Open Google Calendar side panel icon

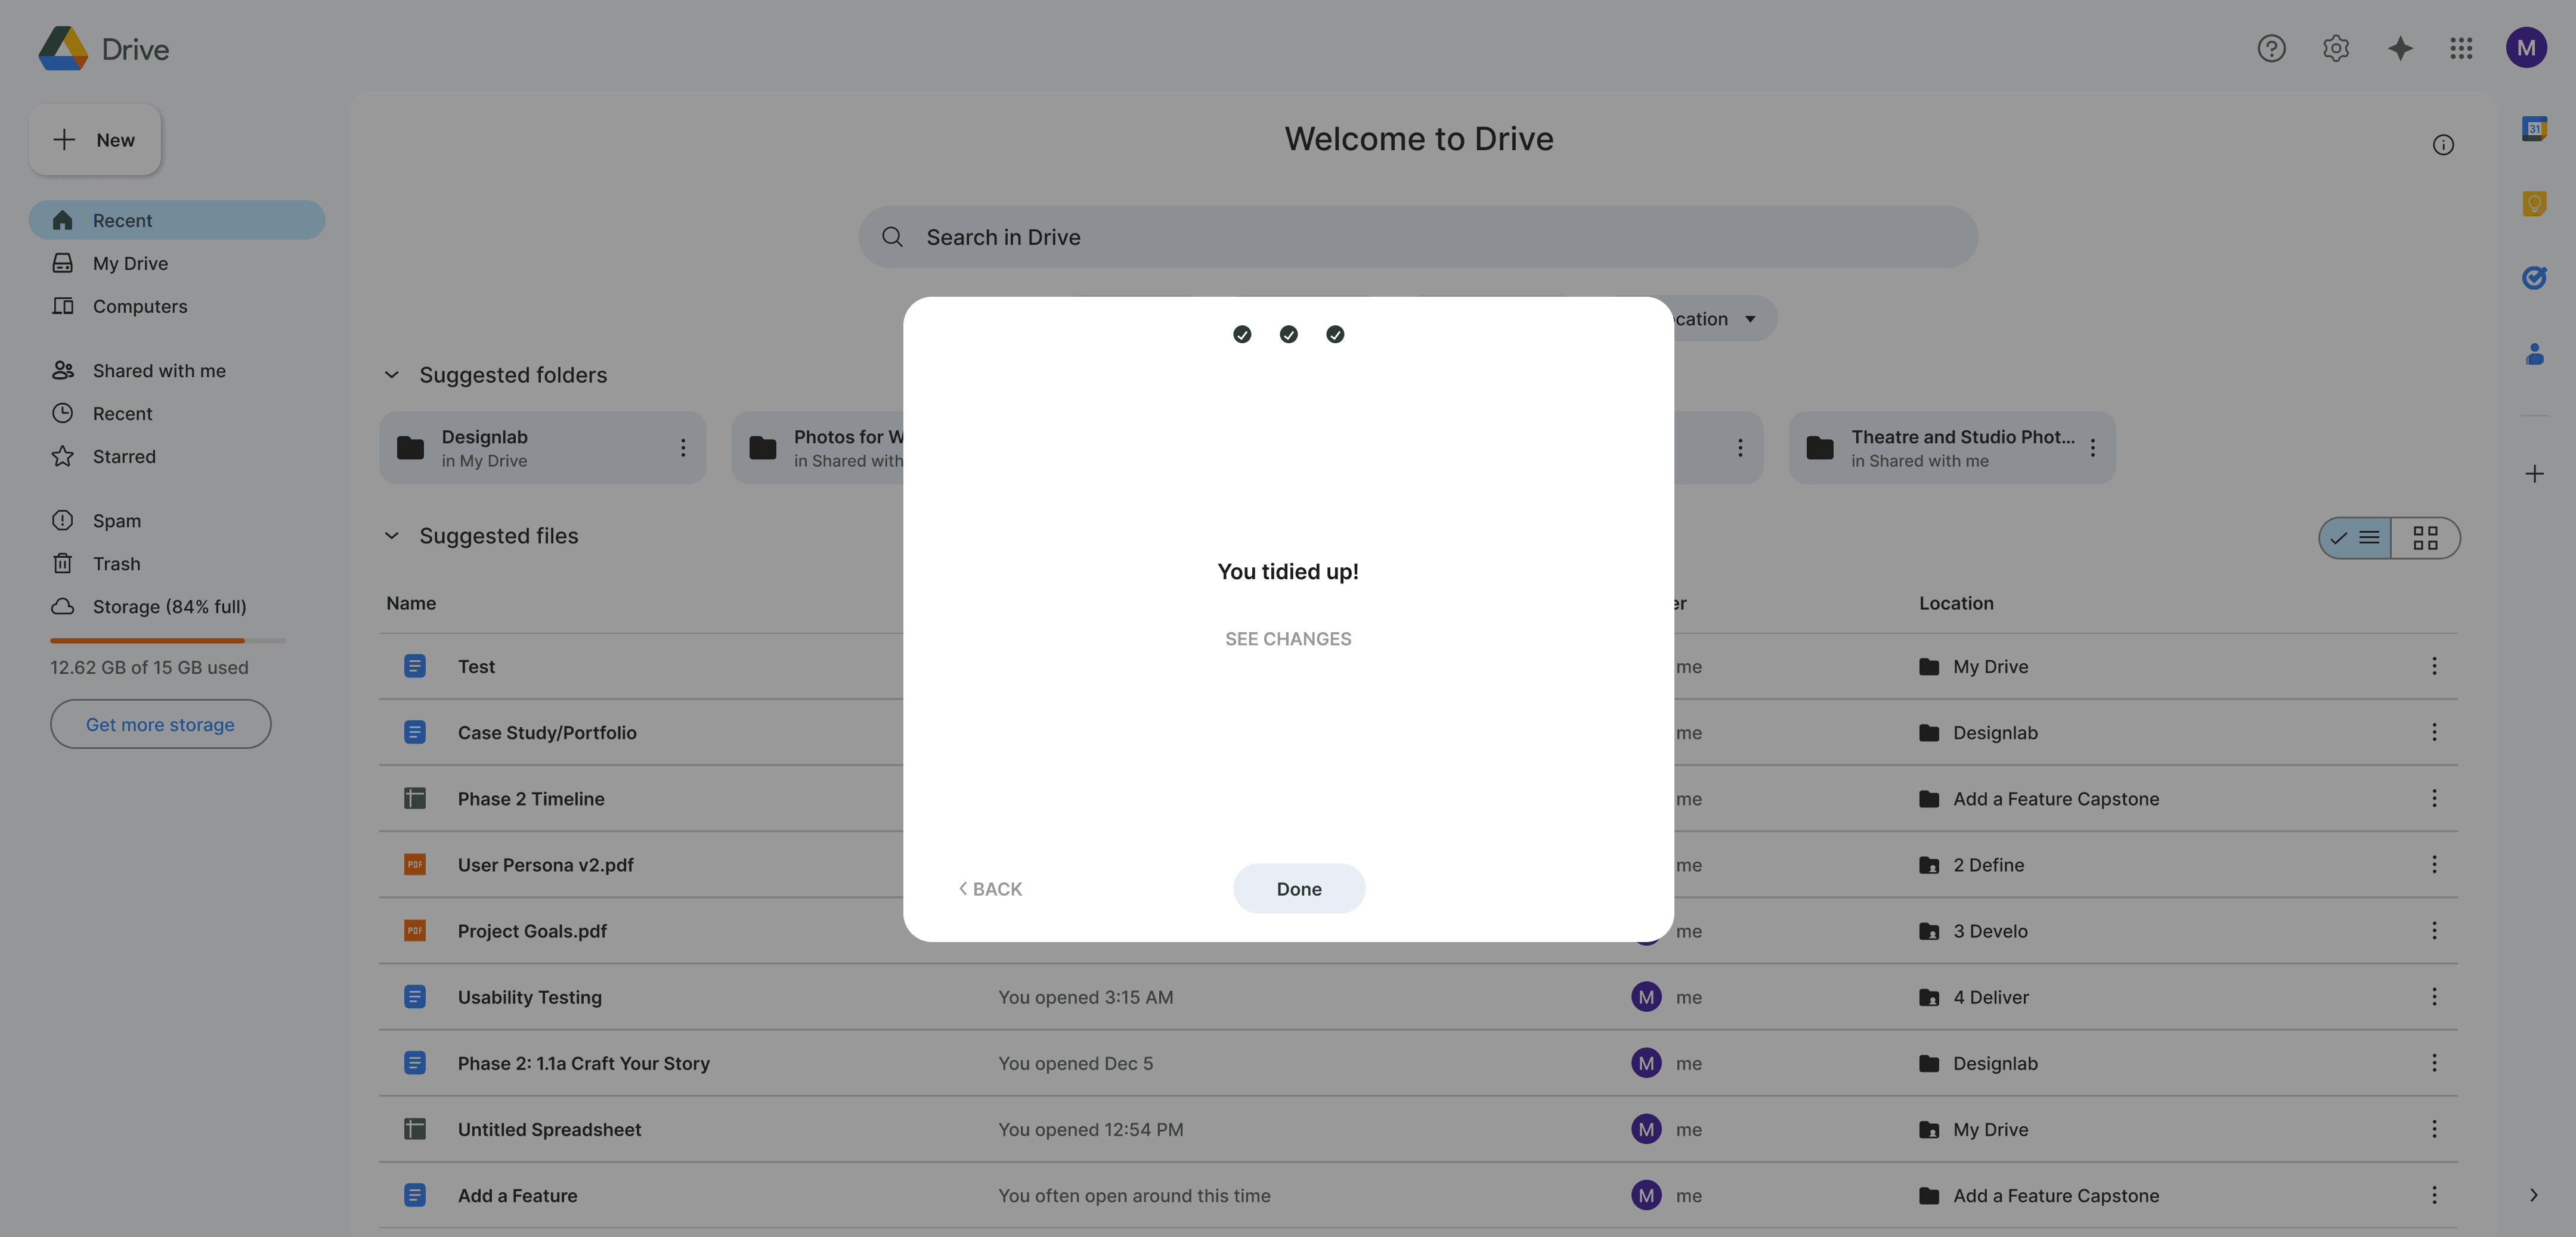point(2533,129)
